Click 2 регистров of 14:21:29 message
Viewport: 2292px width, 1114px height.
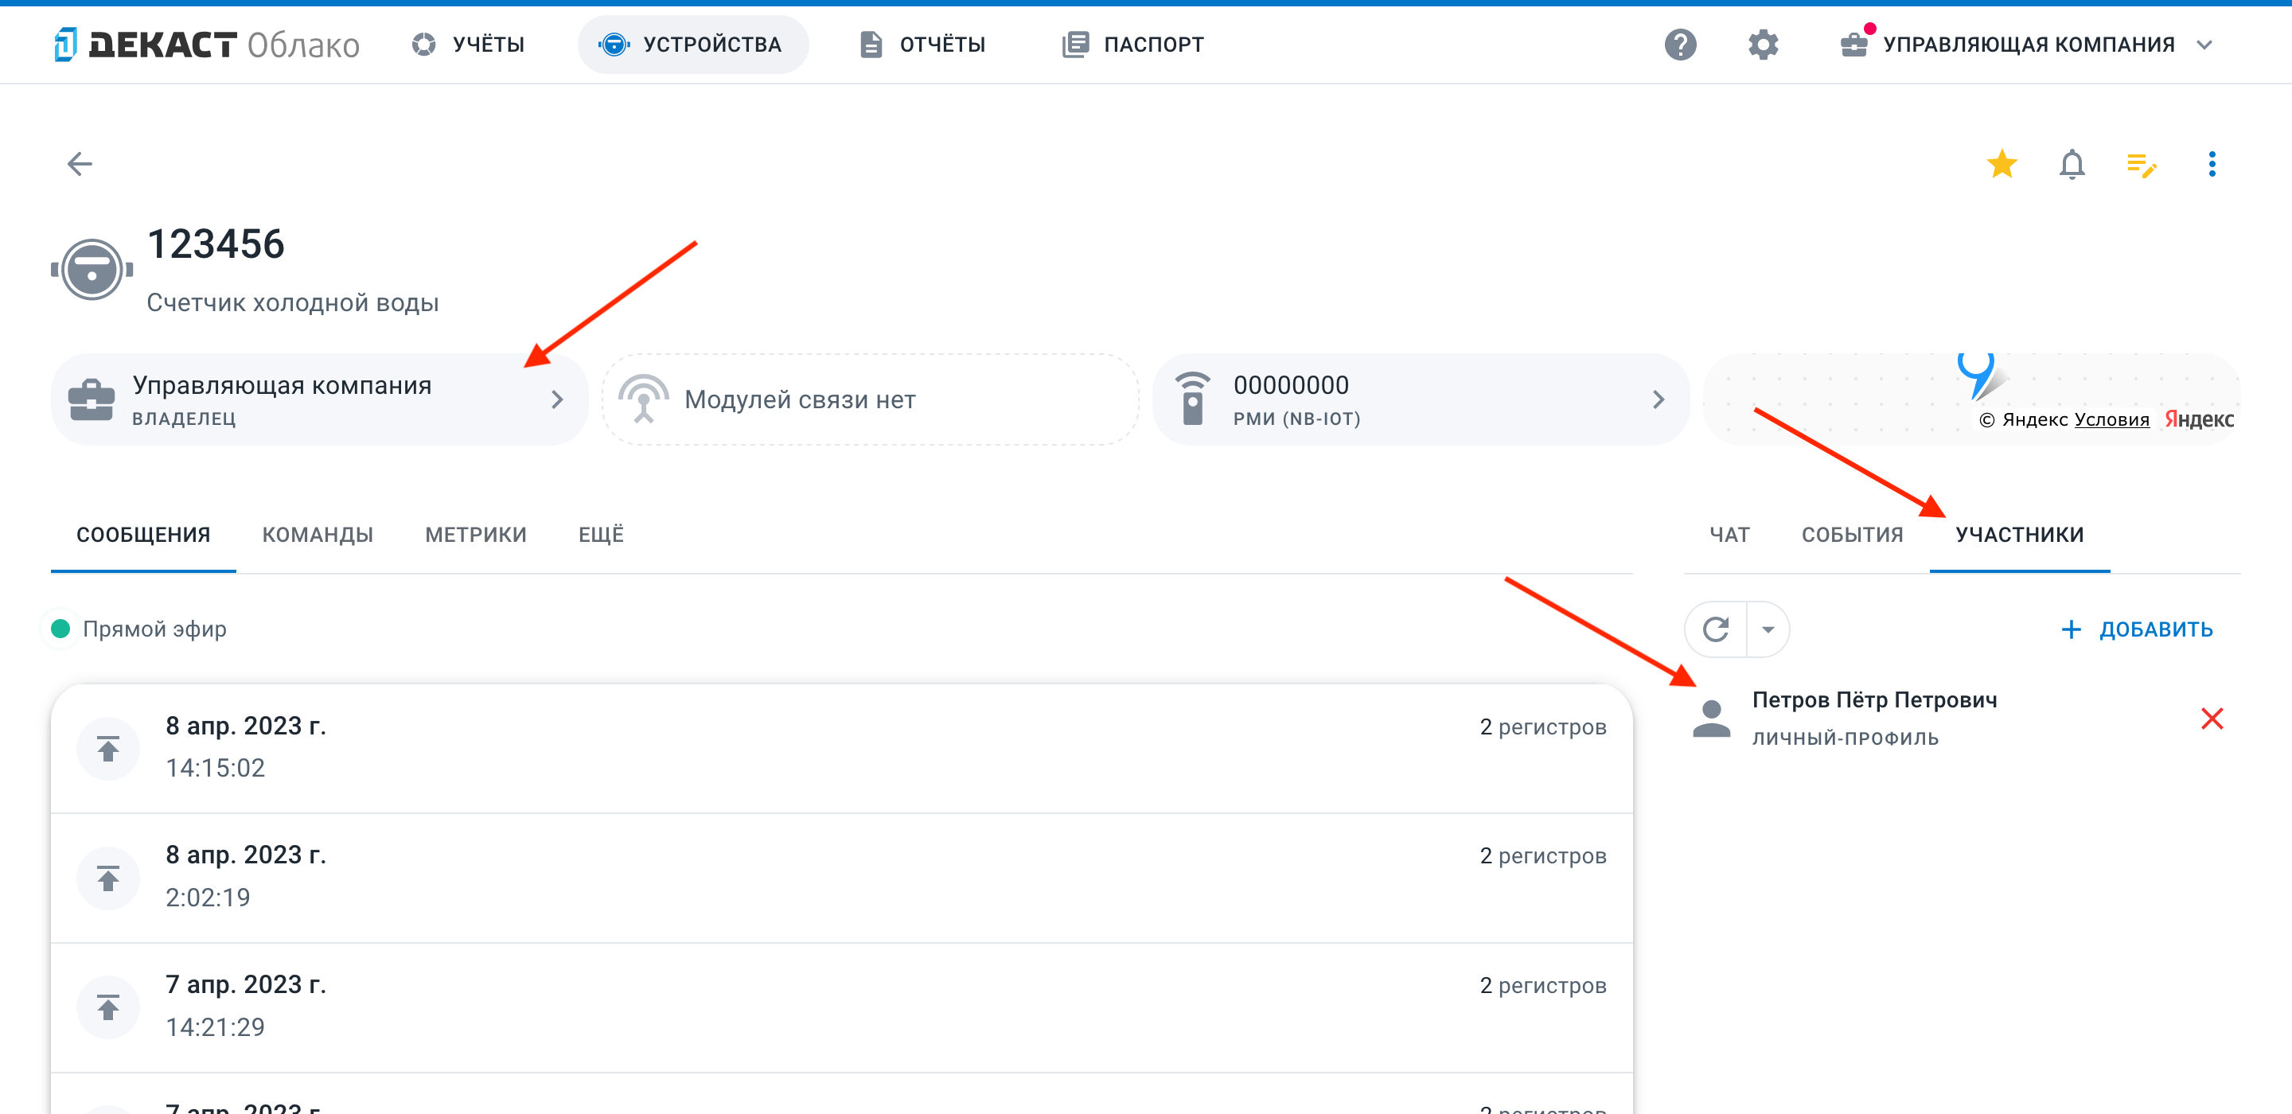coord(1543,985)
